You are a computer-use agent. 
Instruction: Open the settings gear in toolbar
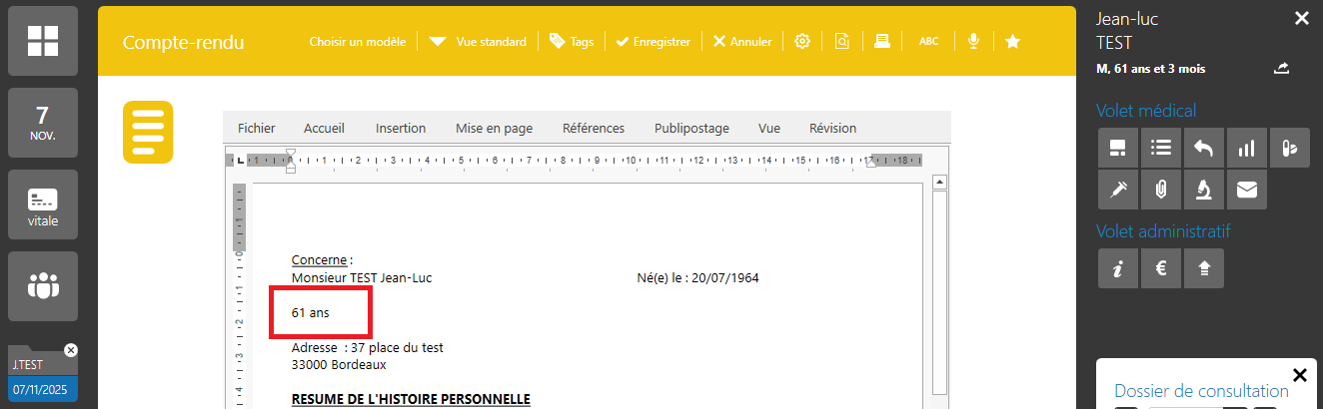coord(801,41)
